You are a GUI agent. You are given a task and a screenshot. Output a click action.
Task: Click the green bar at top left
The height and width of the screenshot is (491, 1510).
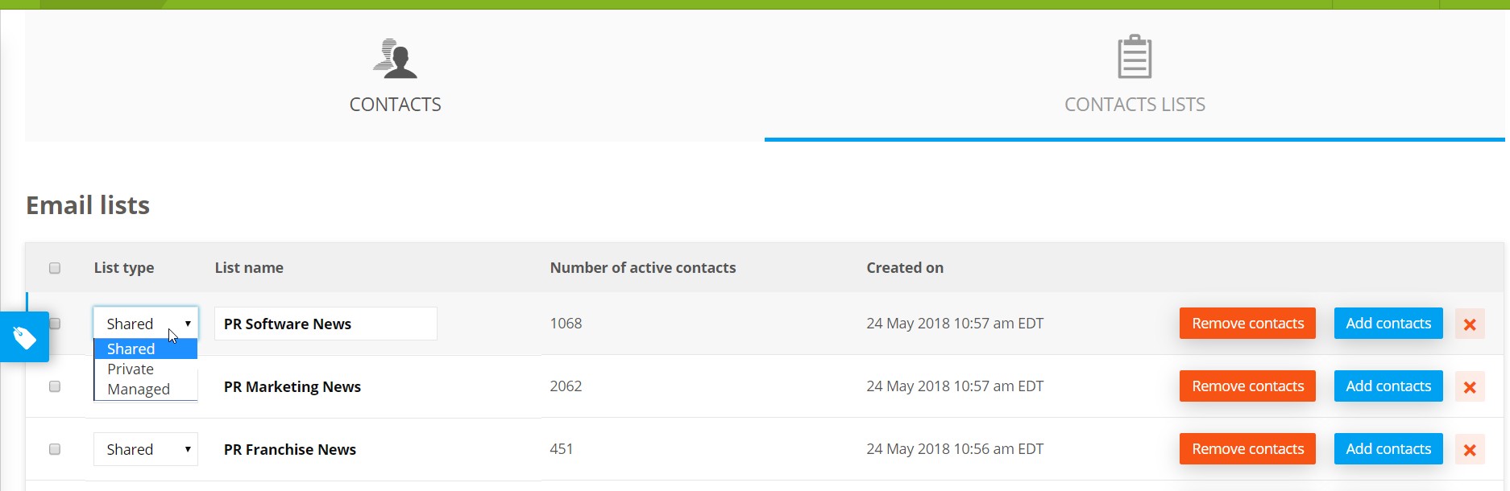[x=81, y=4]
